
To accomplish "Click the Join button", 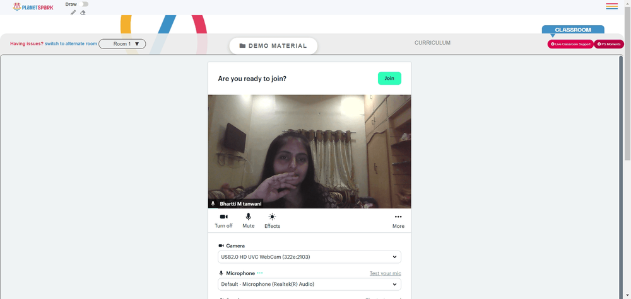I will coord(389,78).
